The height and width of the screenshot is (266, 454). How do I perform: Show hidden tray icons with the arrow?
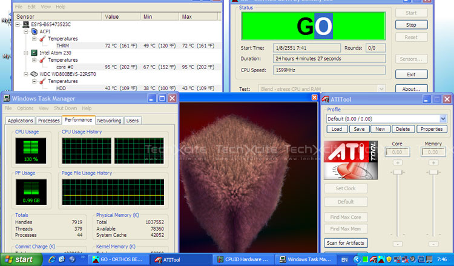click(357, 259)
